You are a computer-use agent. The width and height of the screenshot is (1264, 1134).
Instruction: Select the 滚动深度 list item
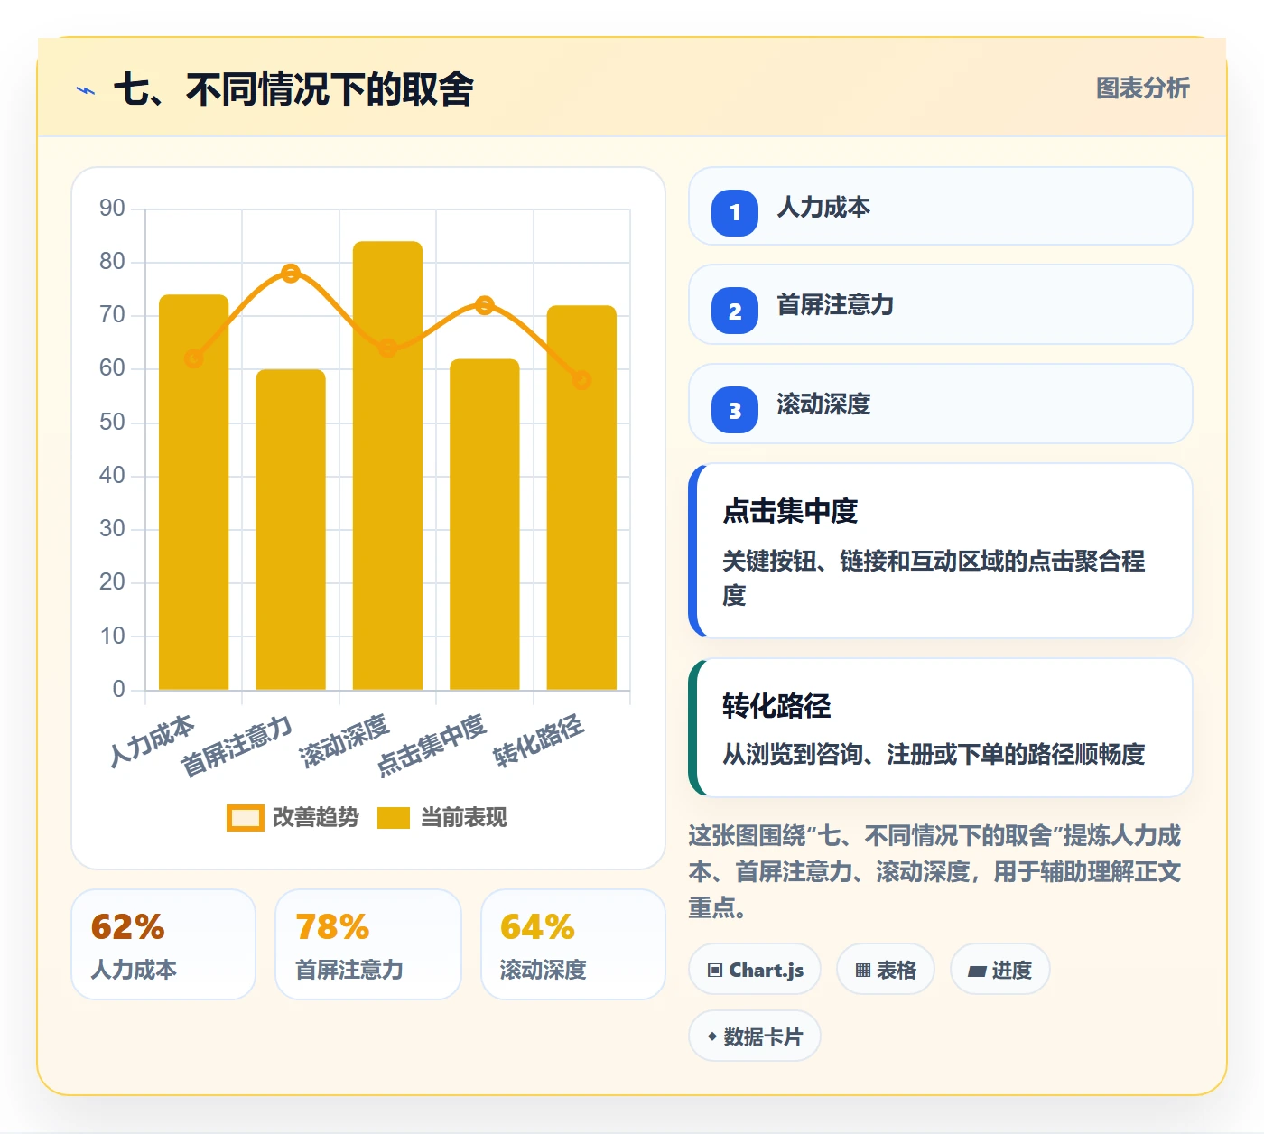point(940,404)
